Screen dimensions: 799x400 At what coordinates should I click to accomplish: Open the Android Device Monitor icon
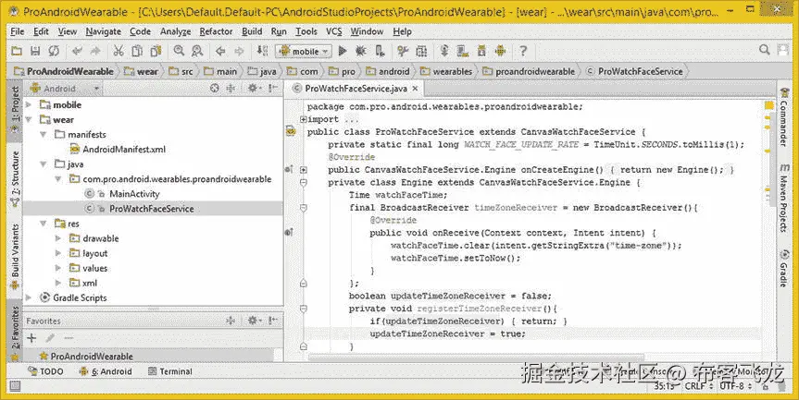point(500,51)
